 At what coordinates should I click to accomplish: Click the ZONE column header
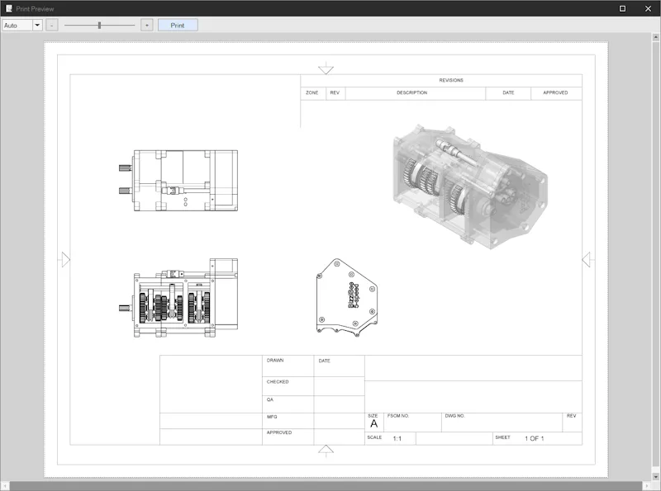[312, 92]
